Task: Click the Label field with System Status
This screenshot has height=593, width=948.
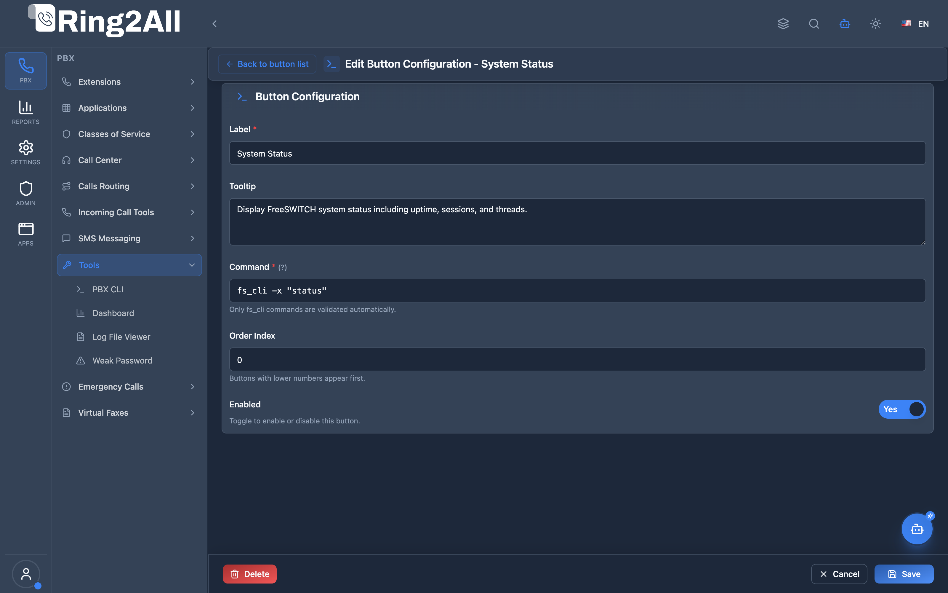Action: pos(577,153)
